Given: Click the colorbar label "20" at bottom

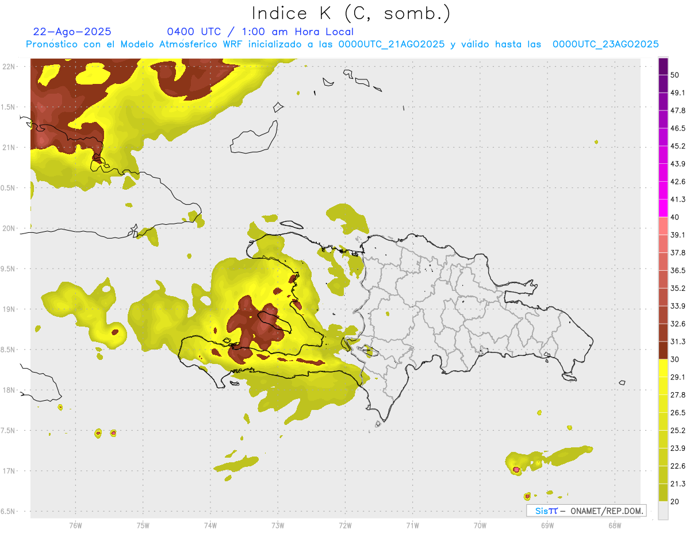Looking at the screenshot, I should [676, 502].
